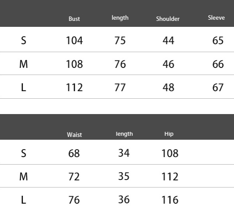This screenshot has width=234, height=208.
Task: Select size M in the top table
Action: click(x=24, y=64)
